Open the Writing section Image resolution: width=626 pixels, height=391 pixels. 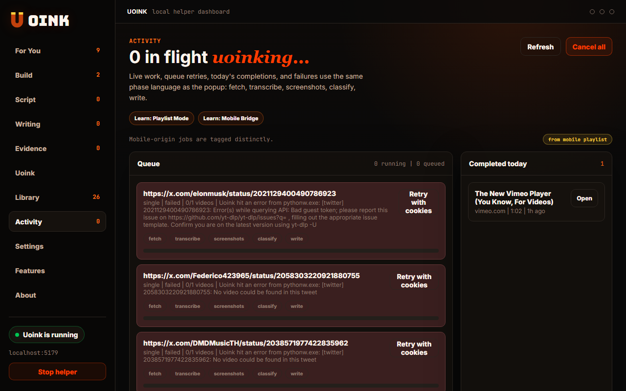(57, 124)
